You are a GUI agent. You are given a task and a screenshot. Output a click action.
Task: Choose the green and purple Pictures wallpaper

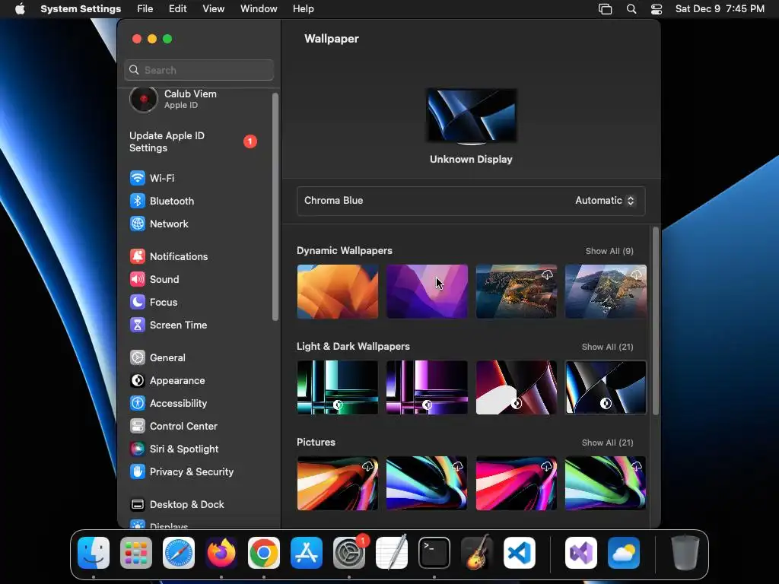click(x=606, y=483)
